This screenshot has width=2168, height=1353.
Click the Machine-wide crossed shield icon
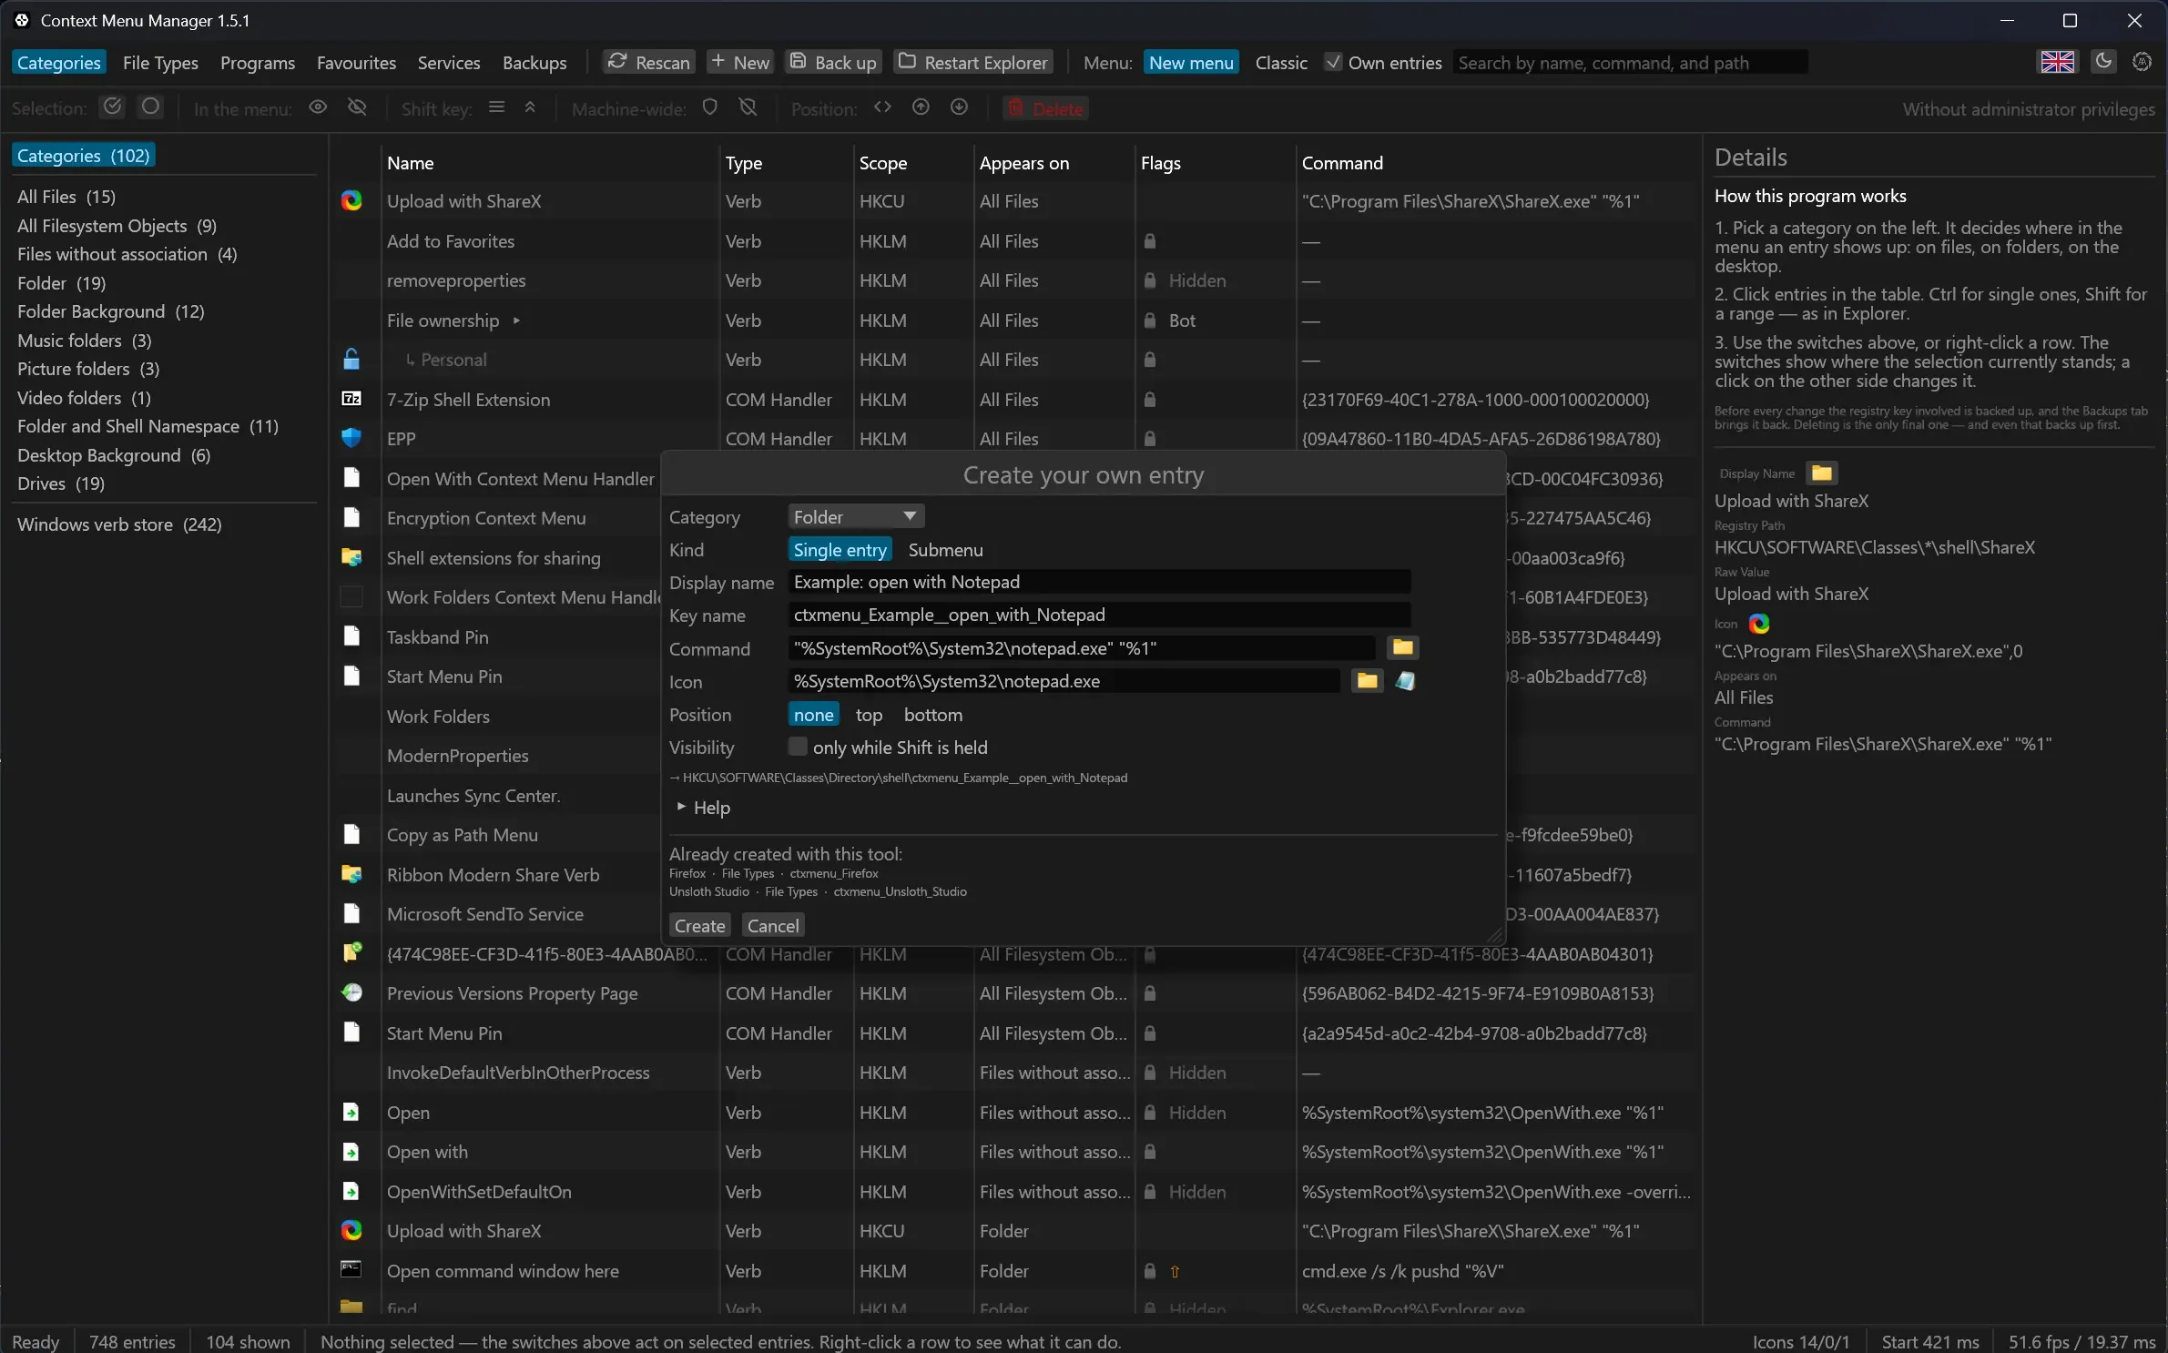tap(748, 107)
